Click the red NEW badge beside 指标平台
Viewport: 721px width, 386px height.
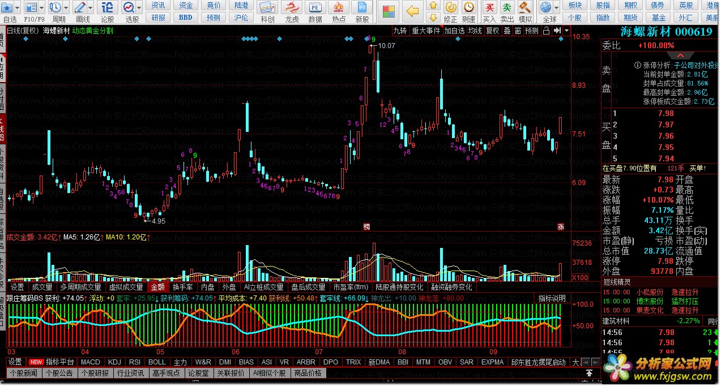[x=37, y=362]
